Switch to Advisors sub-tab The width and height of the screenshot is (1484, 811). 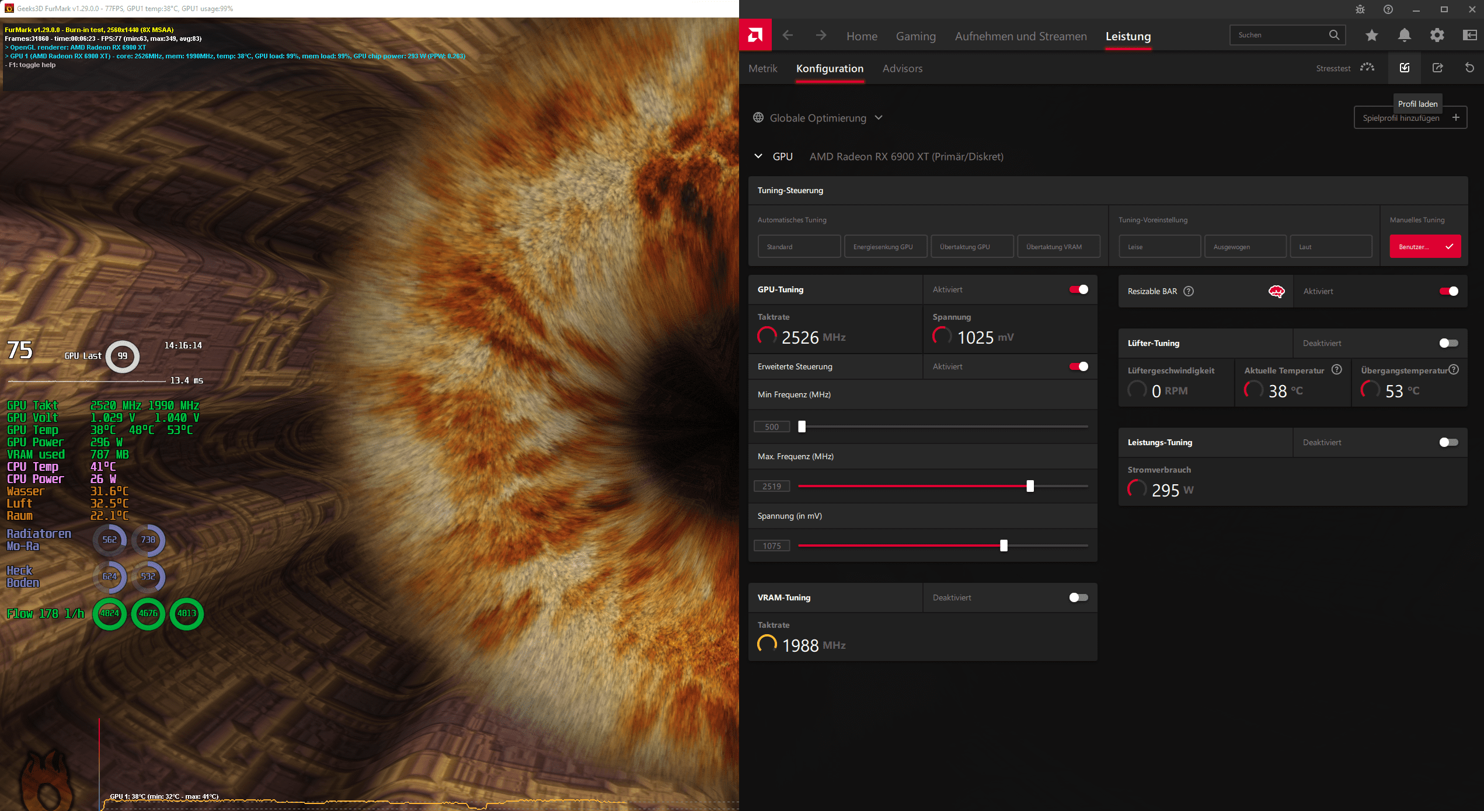pos(903,68)
